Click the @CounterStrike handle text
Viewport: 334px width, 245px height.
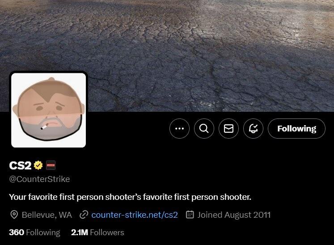click(39, 179)
